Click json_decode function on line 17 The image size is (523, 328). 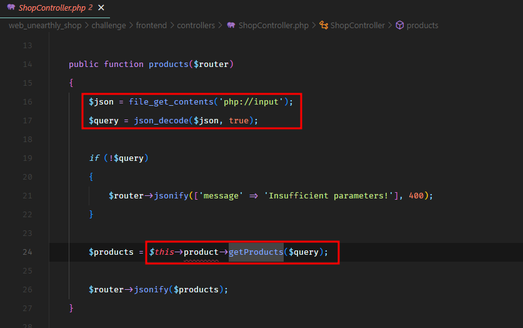152,120
